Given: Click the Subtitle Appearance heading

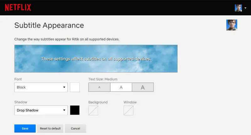Looking at the screenshot, I should point(49,25).
